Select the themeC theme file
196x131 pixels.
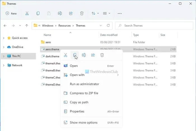[x=53, y=78]
